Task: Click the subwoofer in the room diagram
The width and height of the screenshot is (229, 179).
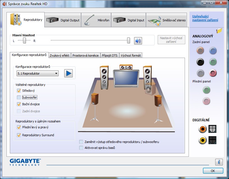Action: (x=150, y=89)
